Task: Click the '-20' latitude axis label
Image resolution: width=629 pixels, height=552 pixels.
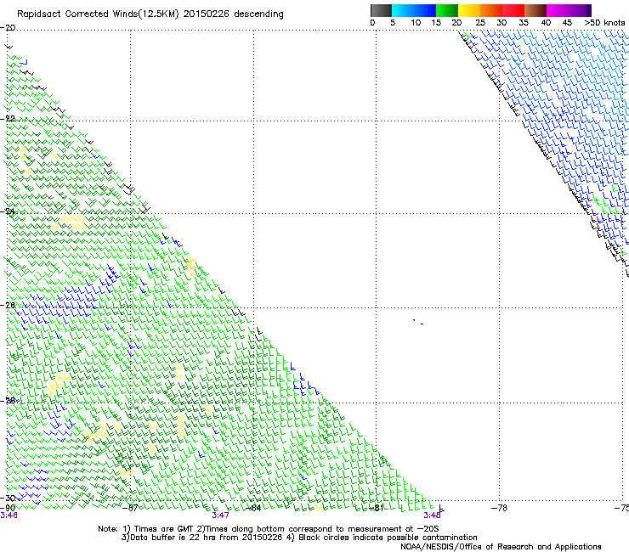Action: [8, 28]
